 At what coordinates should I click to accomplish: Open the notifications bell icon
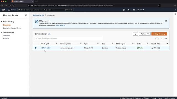pyautogui.click(x=129, y=10)
